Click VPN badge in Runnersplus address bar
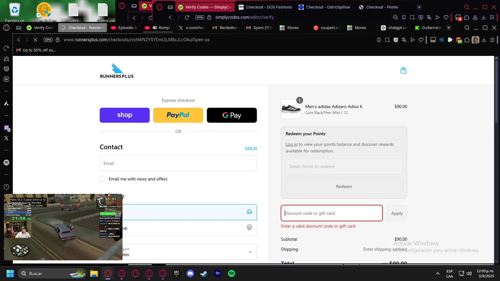The width and height of the screenshot is (500, 281). [x=48, y=40]
